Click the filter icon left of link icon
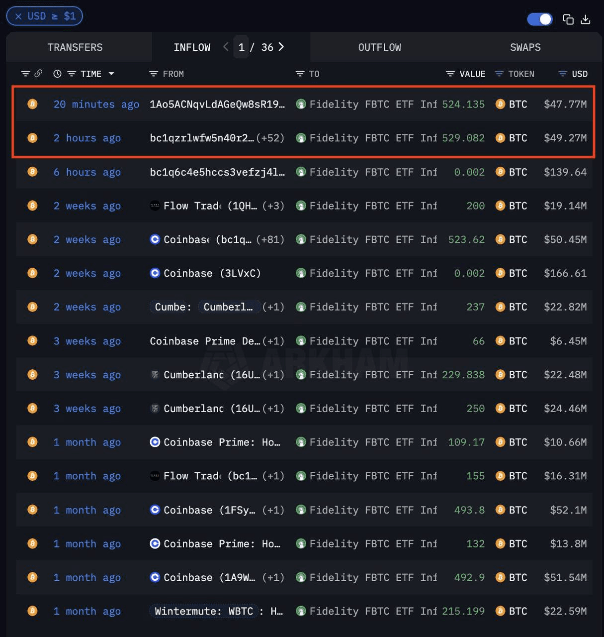 pos(25,74)
